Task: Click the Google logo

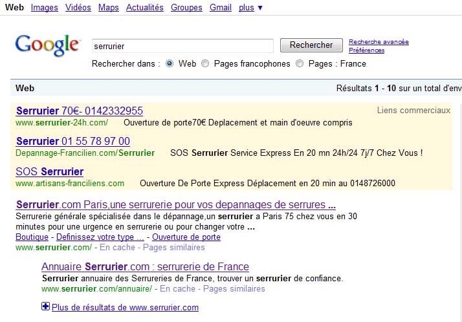Action: (x=47, y=45)
